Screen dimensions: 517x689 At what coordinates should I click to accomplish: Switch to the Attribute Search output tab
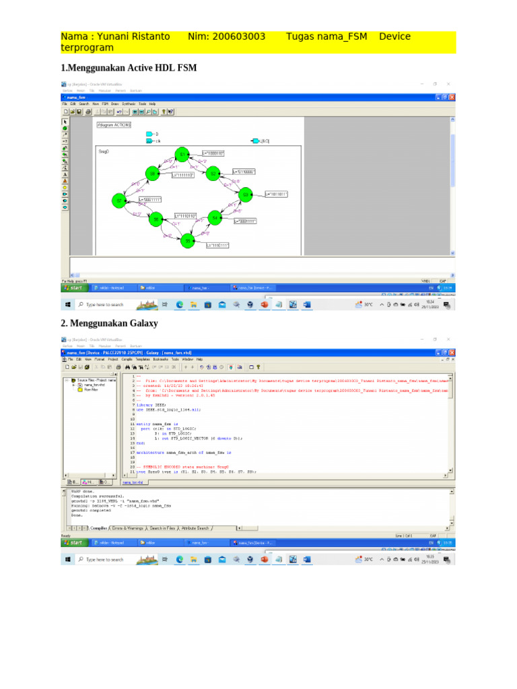tap(195, 528)
